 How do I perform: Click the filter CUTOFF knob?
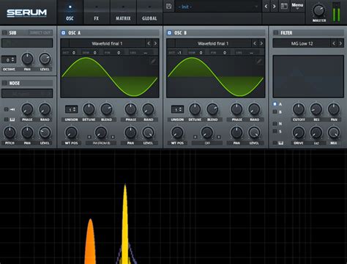tap(299, 109)
